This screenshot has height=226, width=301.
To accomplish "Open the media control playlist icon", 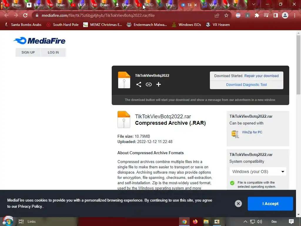I will pyautogui.click(x=266, y=15).
